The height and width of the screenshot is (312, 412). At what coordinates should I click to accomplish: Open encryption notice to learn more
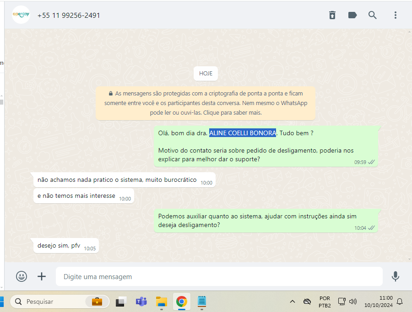pyautogui.click(x=206, y=103)
